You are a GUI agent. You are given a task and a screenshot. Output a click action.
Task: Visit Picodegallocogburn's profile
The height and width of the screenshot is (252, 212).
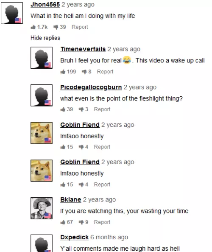click(x=91, y=87)
